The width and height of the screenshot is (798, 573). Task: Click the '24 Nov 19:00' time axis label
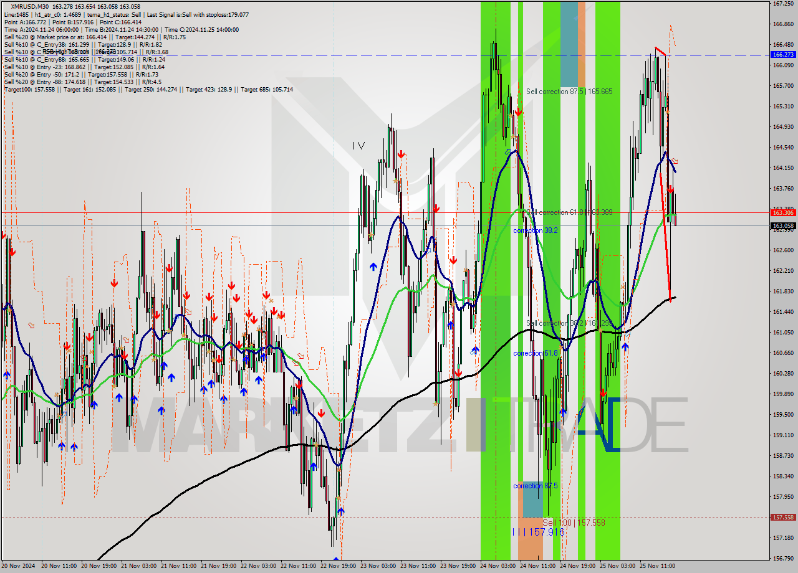(x=578, y=566)
